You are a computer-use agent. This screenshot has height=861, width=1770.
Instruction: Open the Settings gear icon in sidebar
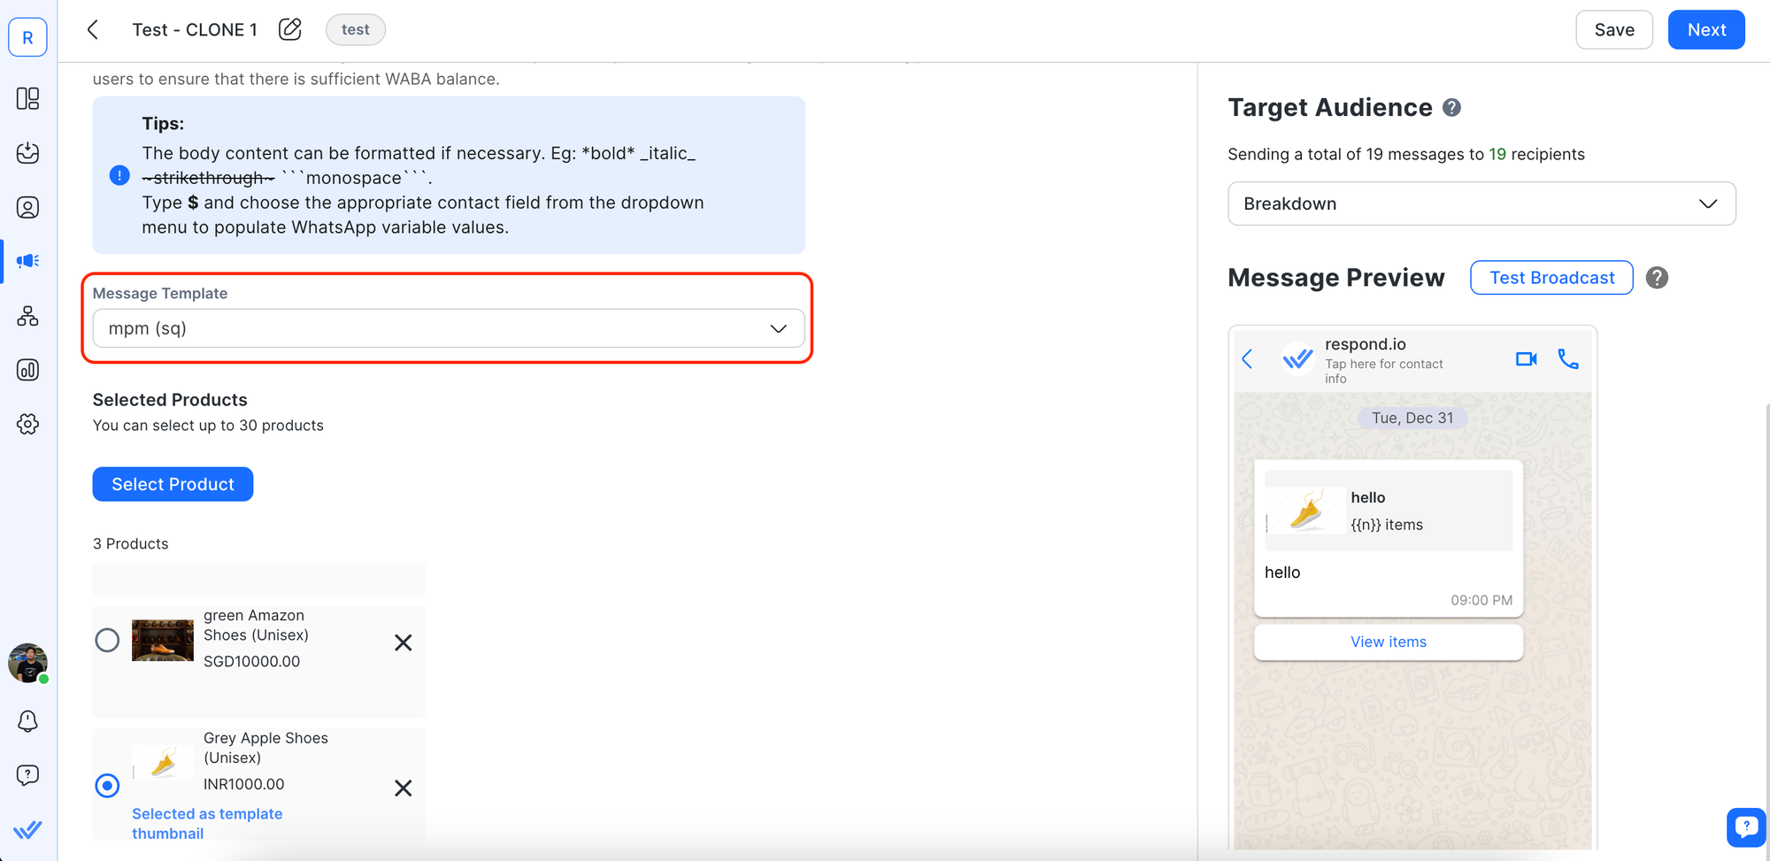point(27,424)
